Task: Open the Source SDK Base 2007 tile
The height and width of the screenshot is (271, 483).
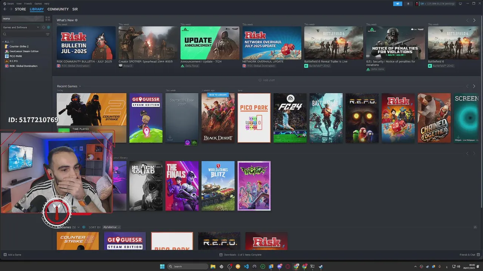Action: tap(182, 118)
